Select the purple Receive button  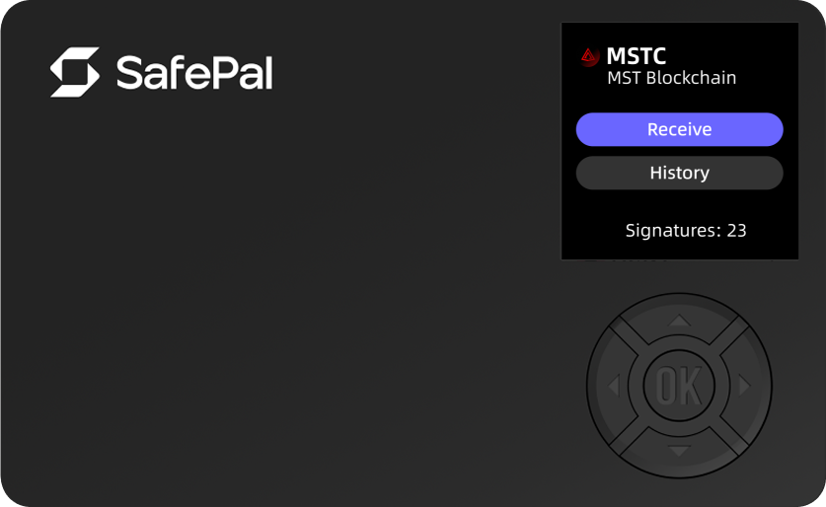[x=680, y=129]
